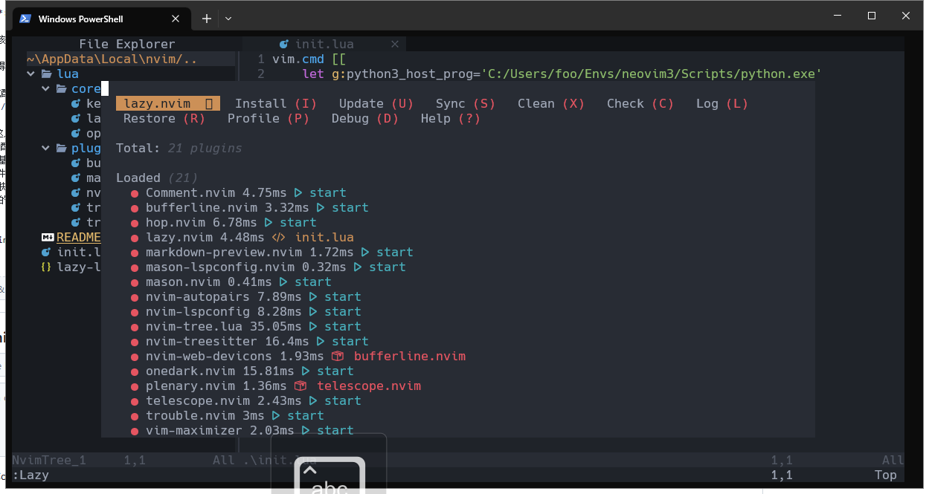This screenshot has width=929, height=494.
Task: Switch to the init.lua buffer tab
Action: tap(324, 44)
